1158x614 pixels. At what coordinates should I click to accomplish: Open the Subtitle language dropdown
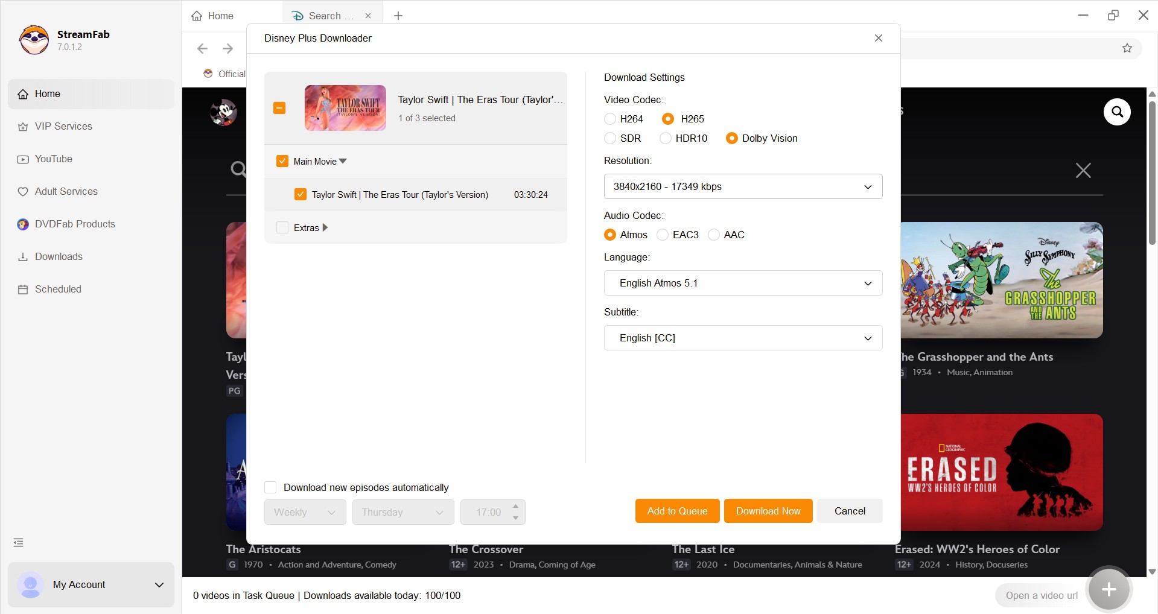[743, 338]
